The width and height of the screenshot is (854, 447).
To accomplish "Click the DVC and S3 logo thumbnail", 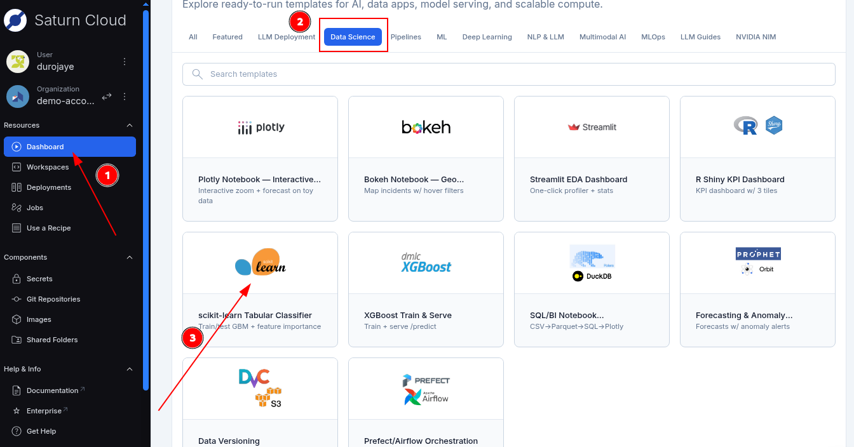I will tap(261, 388).
